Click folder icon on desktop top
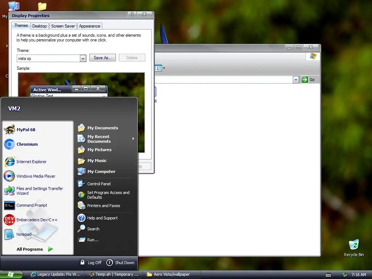This screenshot has width=372, height=279. (x=42, y=6)
